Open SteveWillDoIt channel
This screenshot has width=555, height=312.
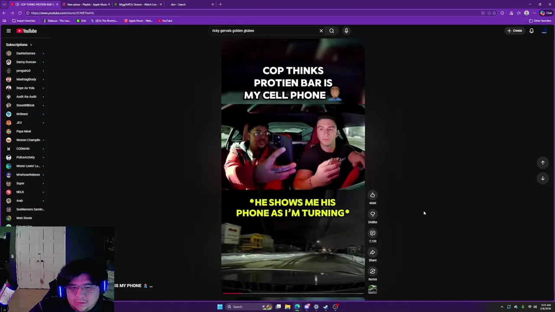click(x=26, y=105)
